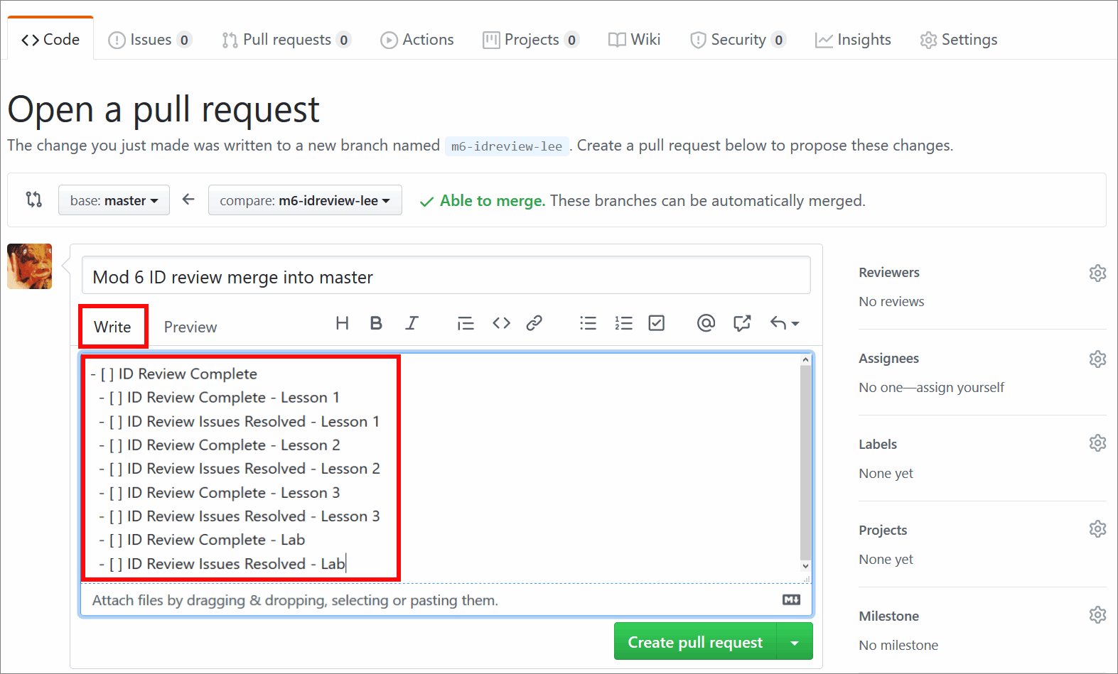Click the Markdown supported icon
Viewport: 1118px width, 674px height.
(x=791, y=600)
